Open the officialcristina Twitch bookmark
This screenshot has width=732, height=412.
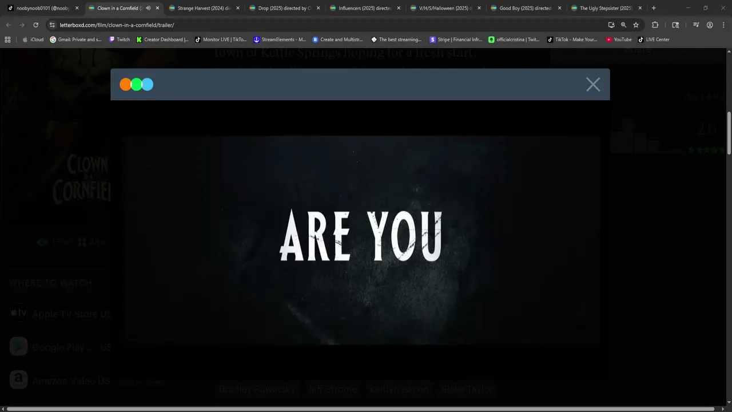click(514, 39)
